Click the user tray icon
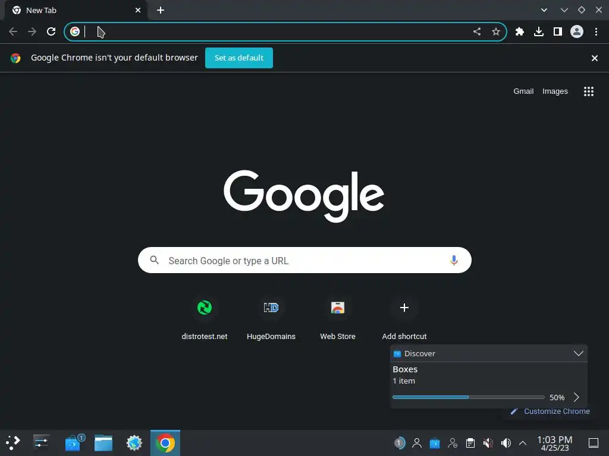 pos(417,443)
